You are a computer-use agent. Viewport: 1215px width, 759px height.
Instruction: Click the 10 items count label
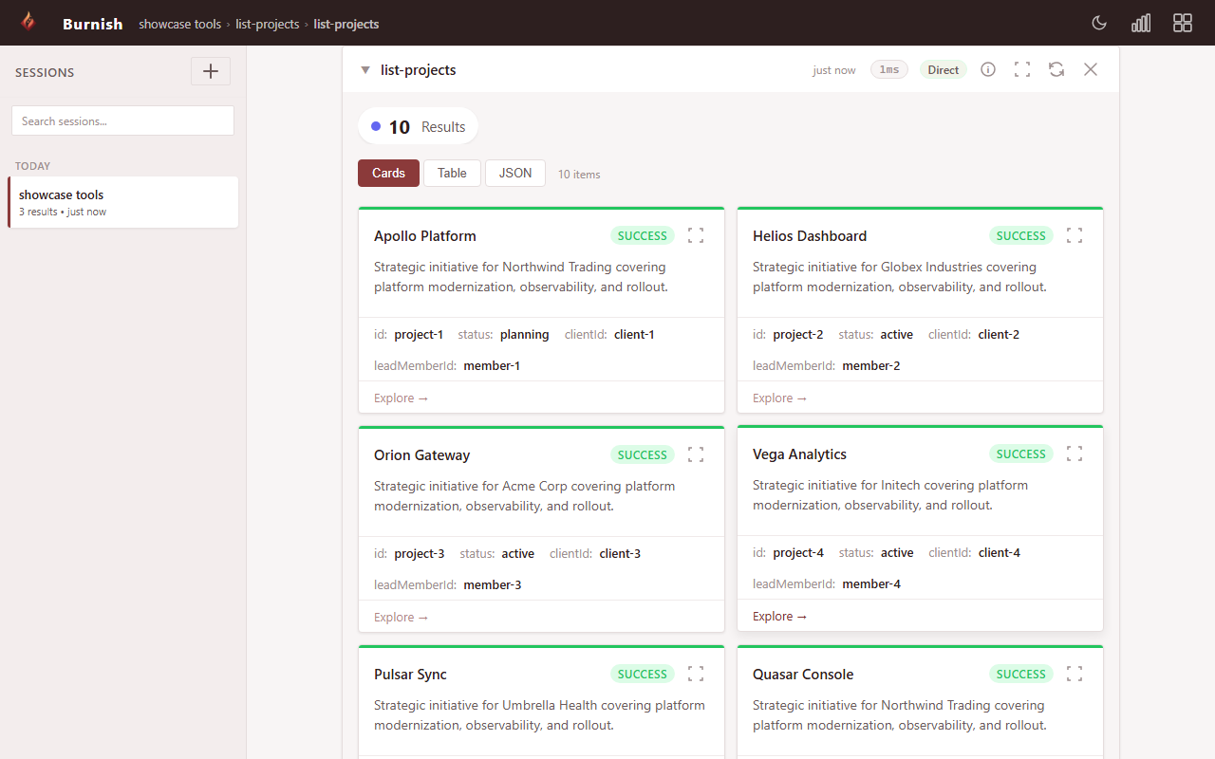tap(579, 174)
